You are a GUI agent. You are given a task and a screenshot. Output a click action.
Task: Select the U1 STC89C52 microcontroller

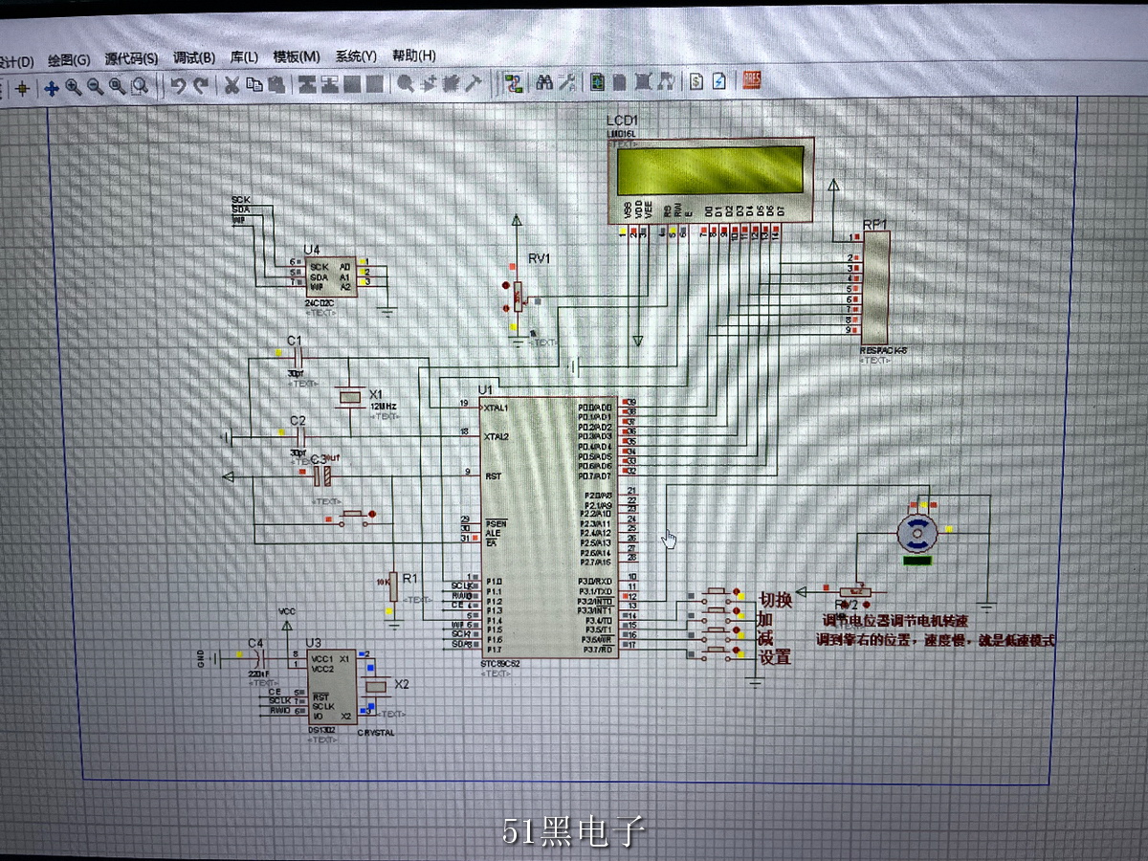550,527
